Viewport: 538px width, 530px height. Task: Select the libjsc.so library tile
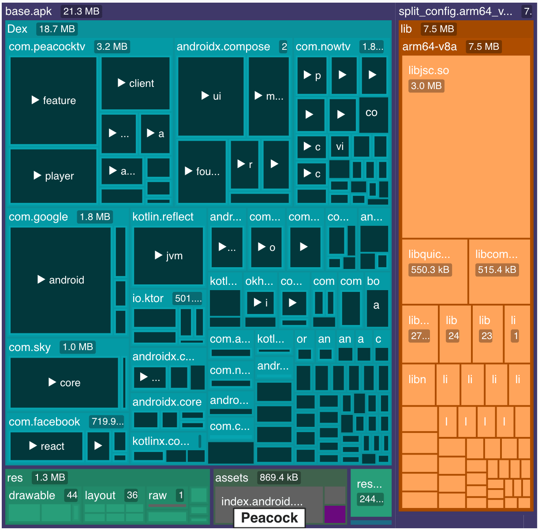coord(466,146)
